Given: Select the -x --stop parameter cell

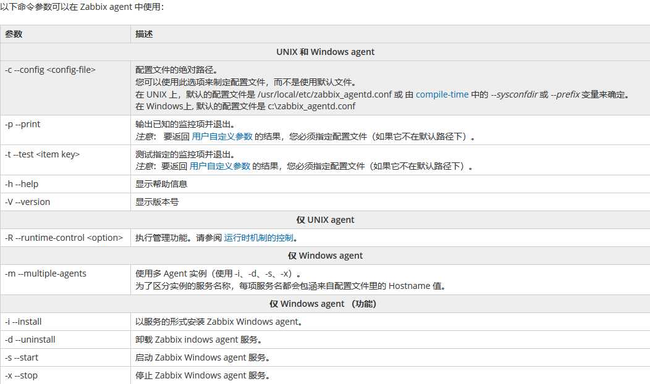Looking at the screenshot, I should pyautogui.click(x=65, y=375).
